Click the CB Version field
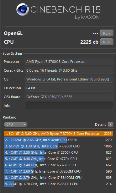The height and width of the screenshot is (193, 116). coord(69,88)
